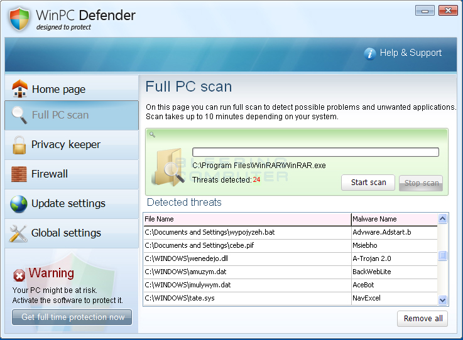Viewport: 463px width, 340px height.
Task: Click the Privacy keeper padlock icon
Action: point(19,144)
